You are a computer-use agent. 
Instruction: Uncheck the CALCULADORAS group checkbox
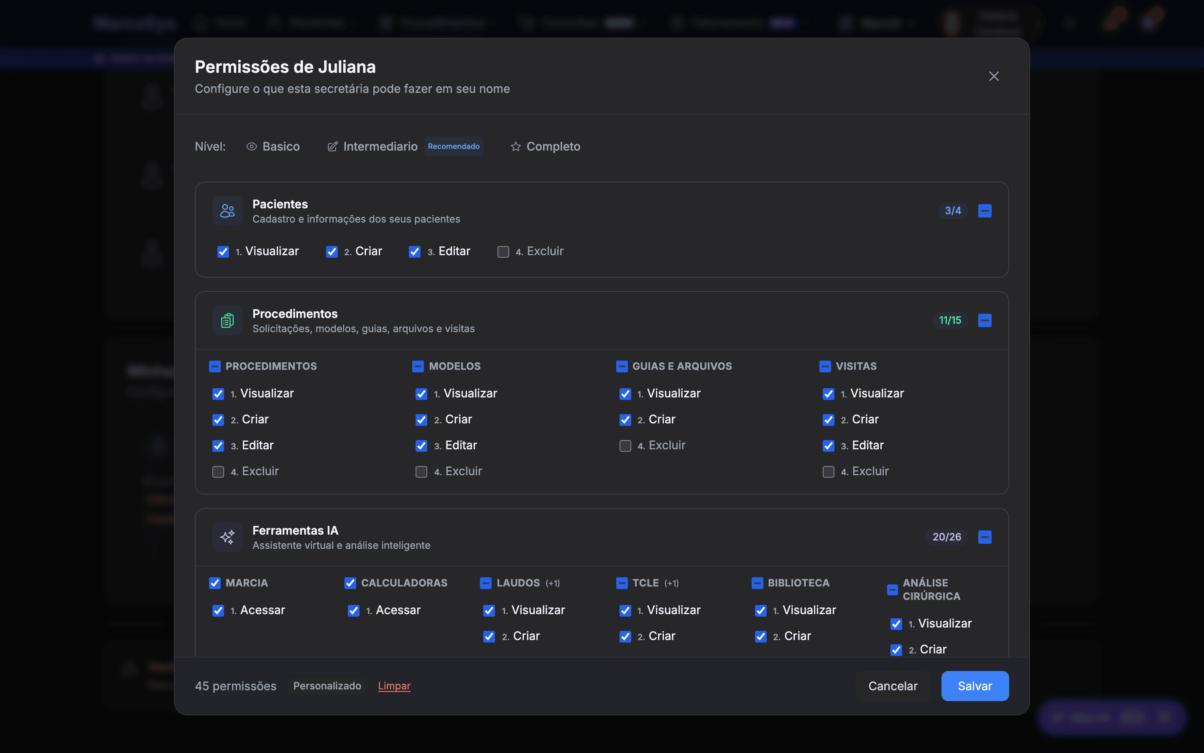click(350, 583)
